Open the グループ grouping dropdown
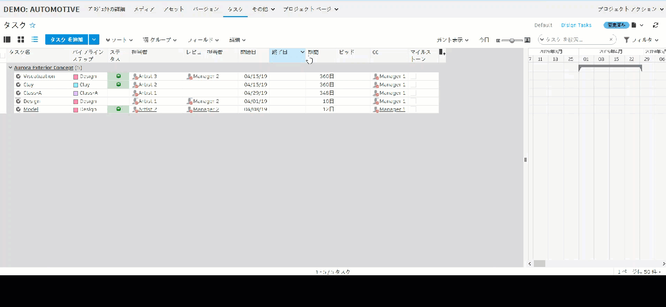Image resolution: width=666 pixels, height=307 pixels. point(160,40)
